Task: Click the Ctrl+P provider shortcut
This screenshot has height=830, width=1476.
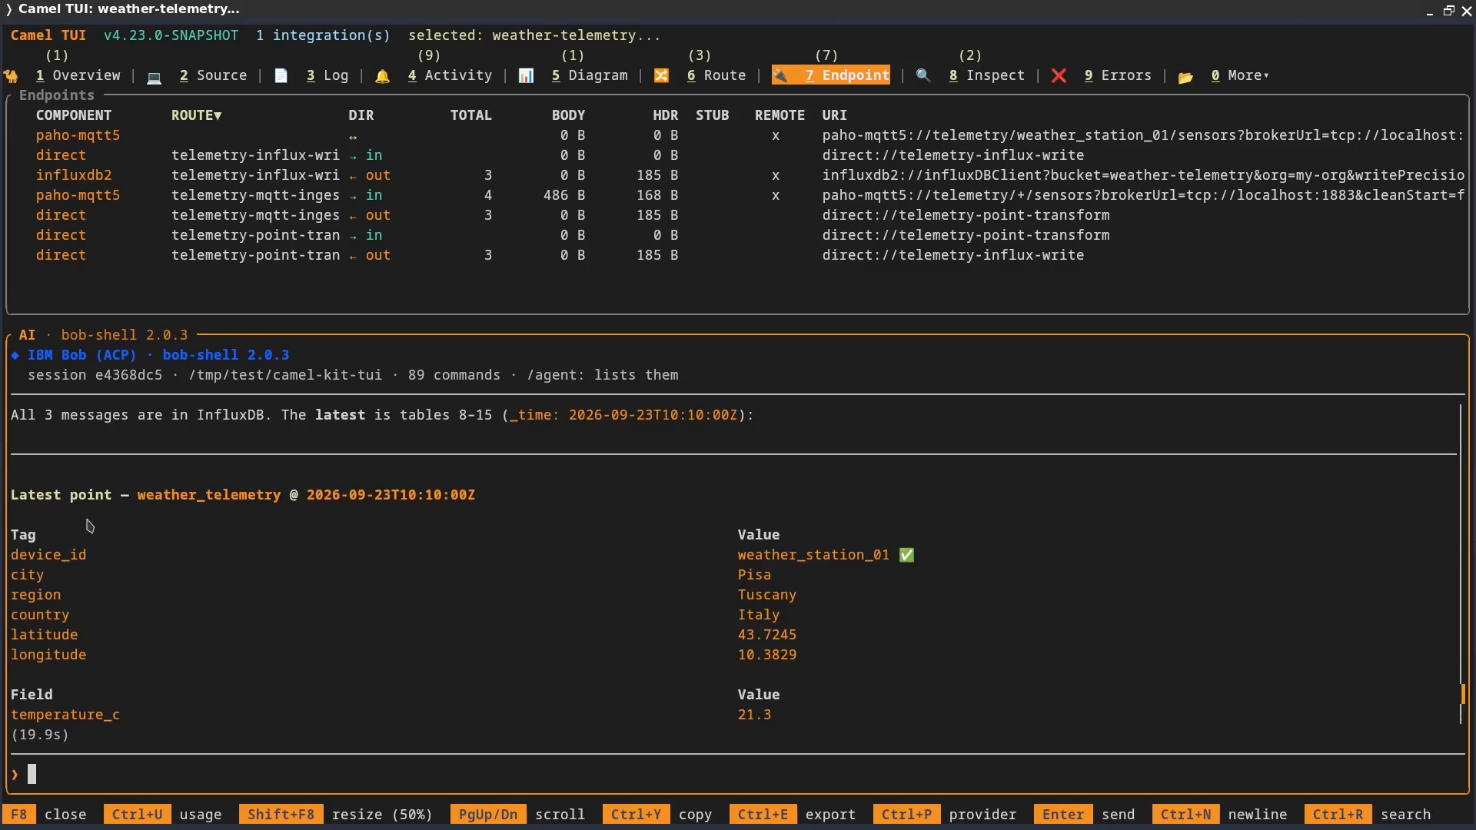Action: point(945,815)
